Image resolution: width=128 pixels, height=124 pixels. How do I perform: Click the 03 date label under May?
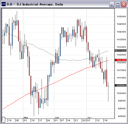(x=25, y=120)
